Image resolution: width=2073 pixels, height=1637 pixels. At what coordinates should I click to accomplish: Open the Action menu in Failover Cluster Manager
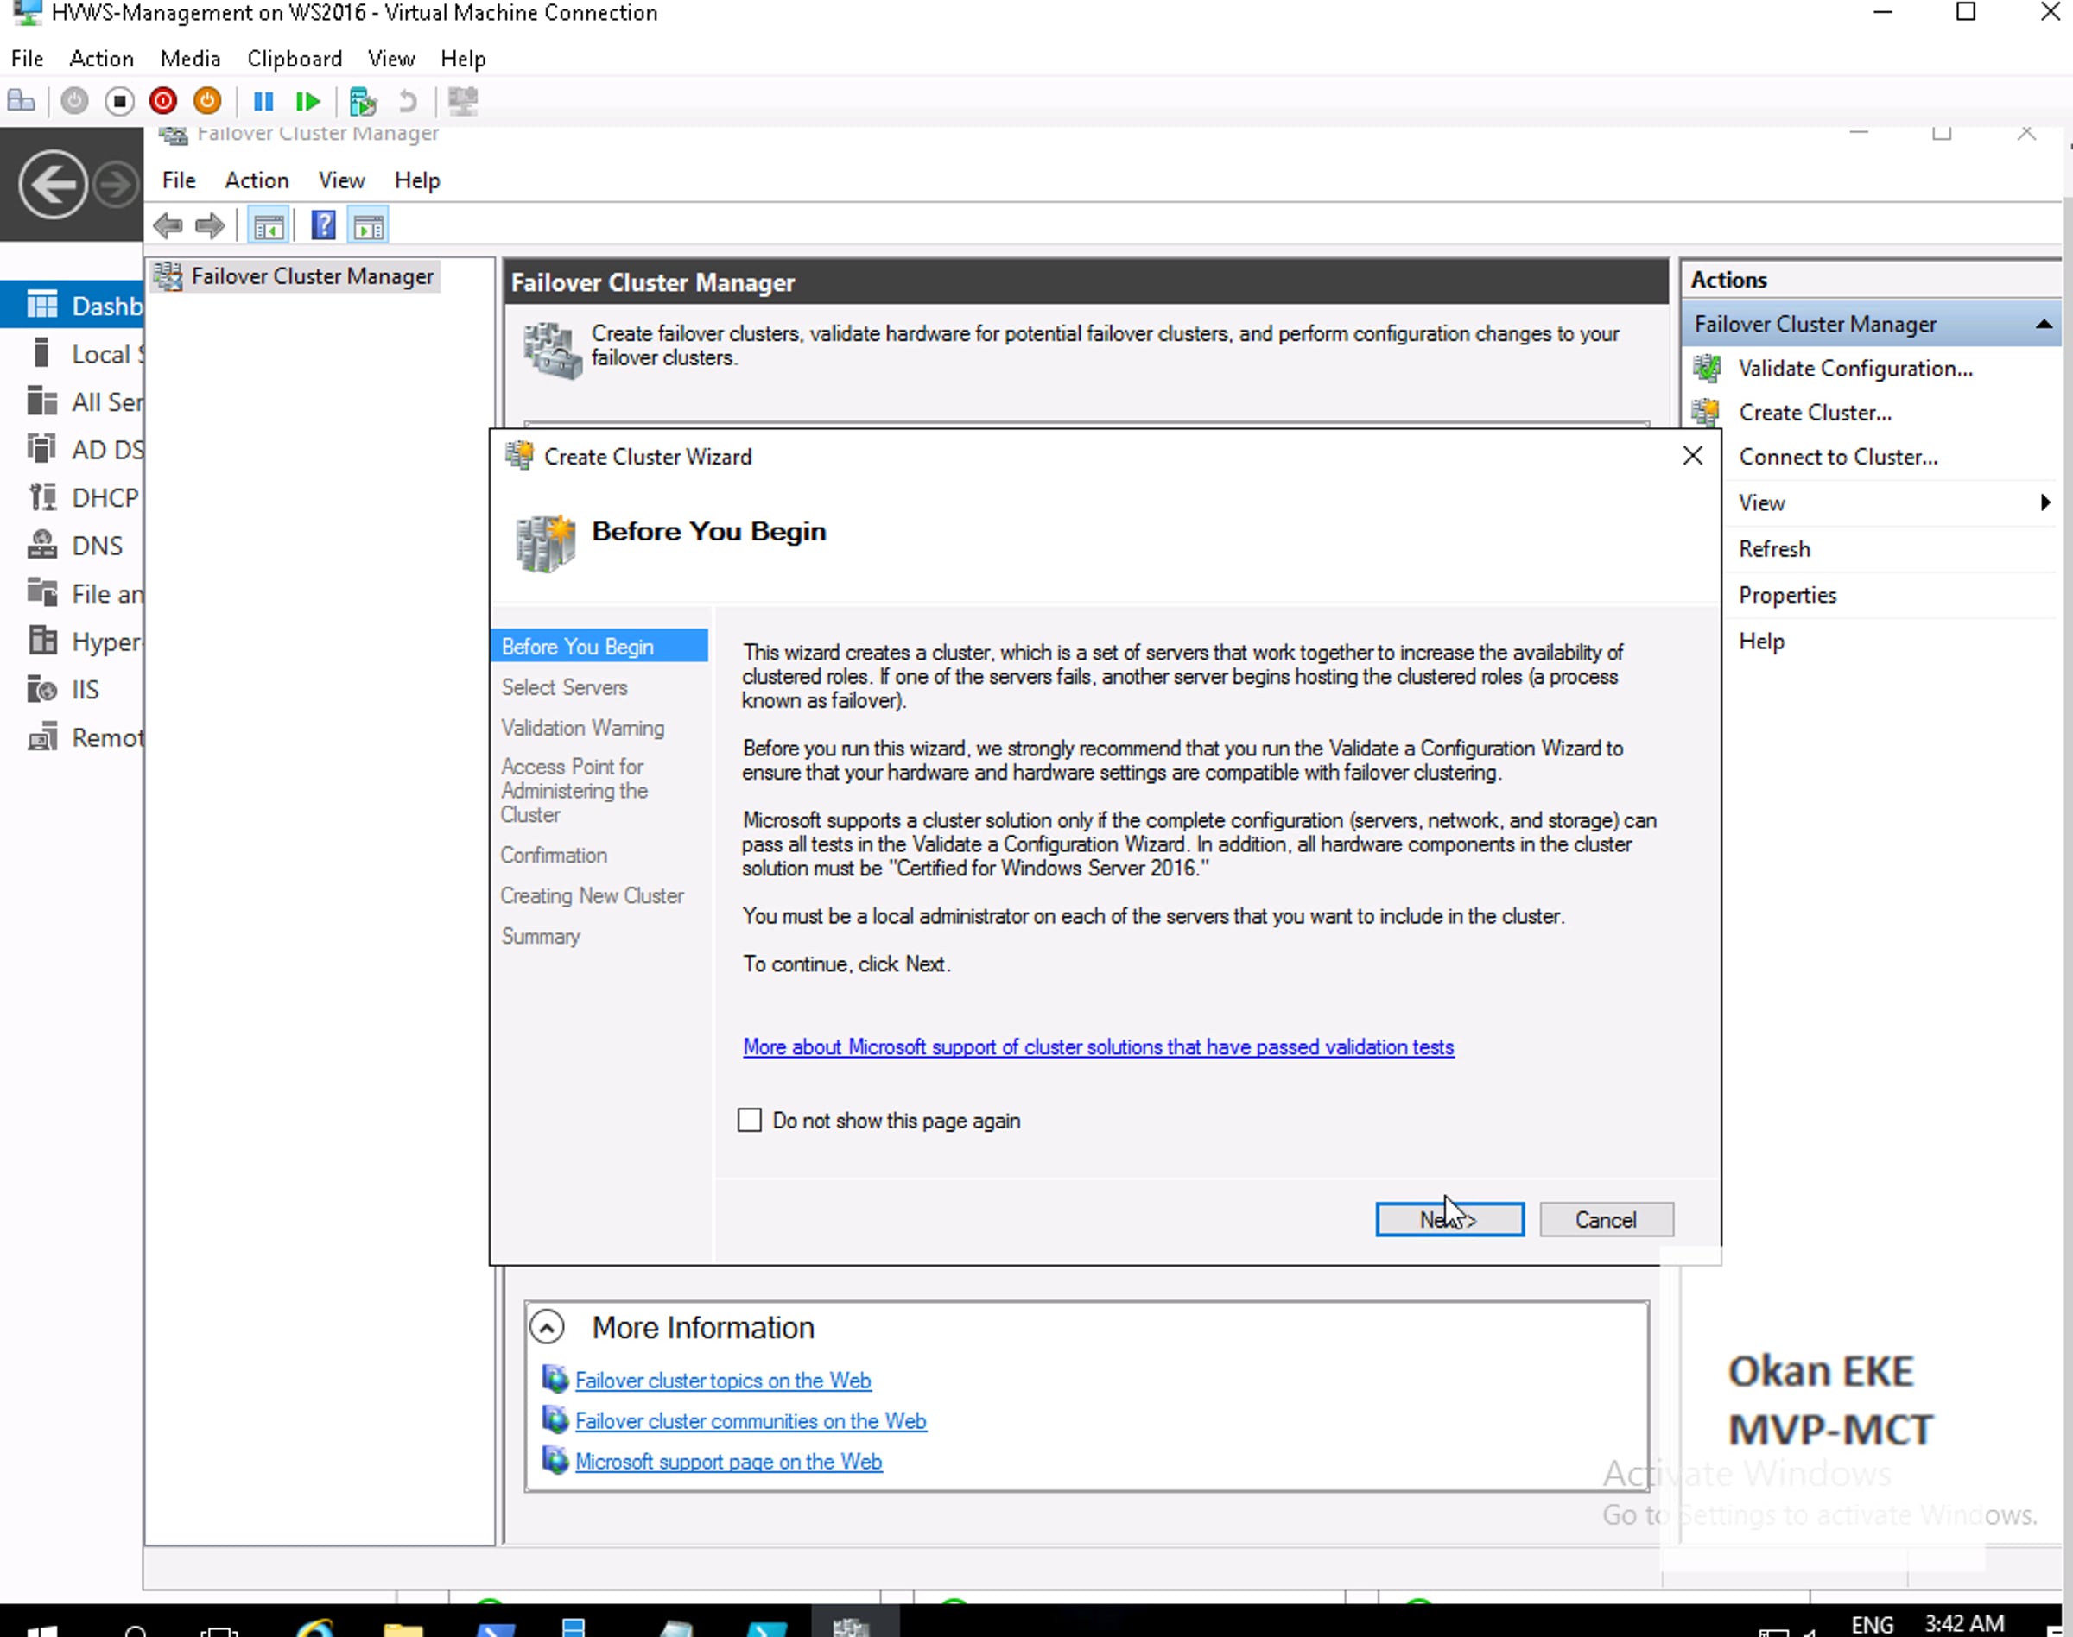pyautogui.click(x=257, y=180)
